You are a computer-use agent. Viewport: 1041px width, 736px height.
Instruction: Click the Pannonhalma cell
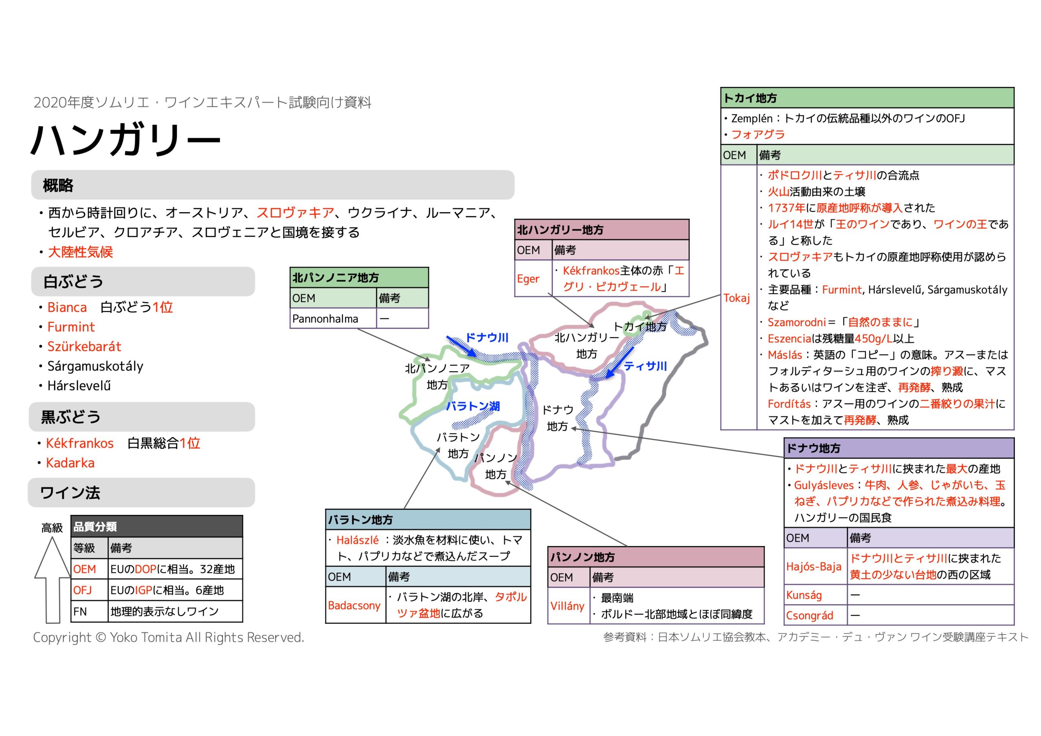[333, 319]
